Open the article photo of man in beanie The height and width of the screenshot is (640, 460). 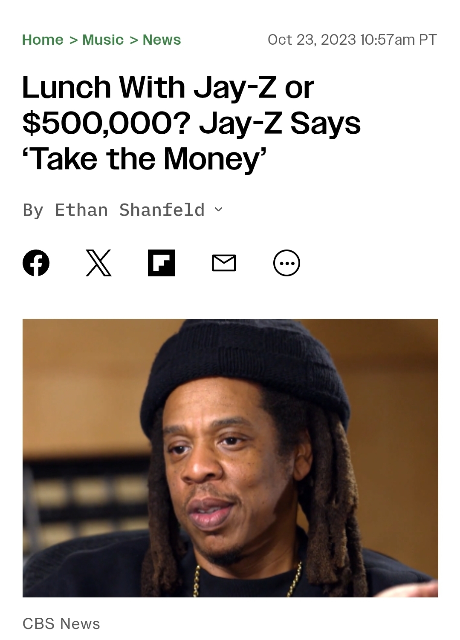[x=230, y=458]
